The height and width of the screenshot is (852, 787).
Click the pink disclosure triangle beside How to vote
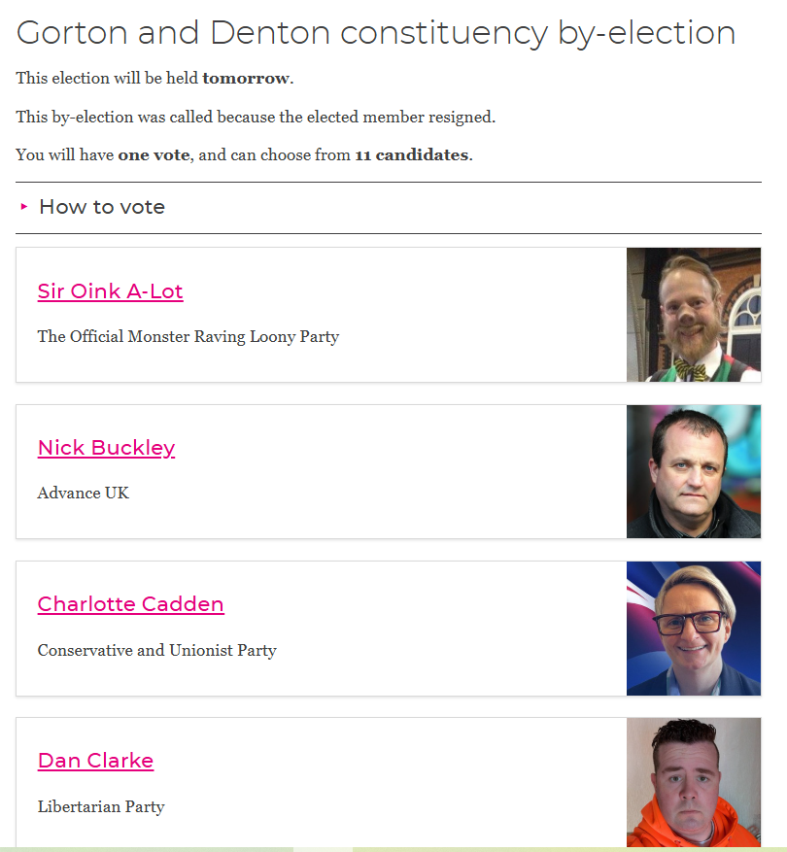[24, 207]
